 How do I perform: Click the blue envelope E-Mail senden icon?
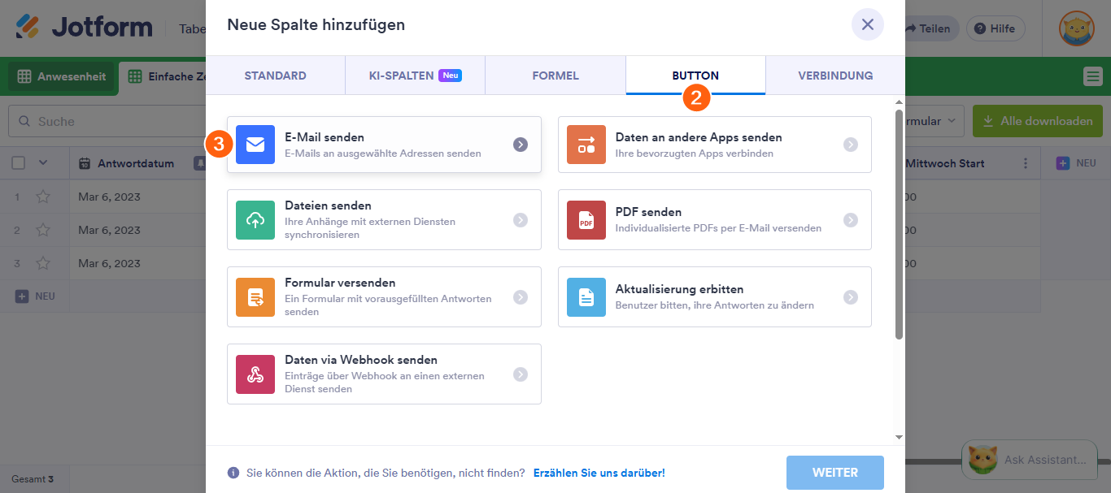click(x=255, y=145)
